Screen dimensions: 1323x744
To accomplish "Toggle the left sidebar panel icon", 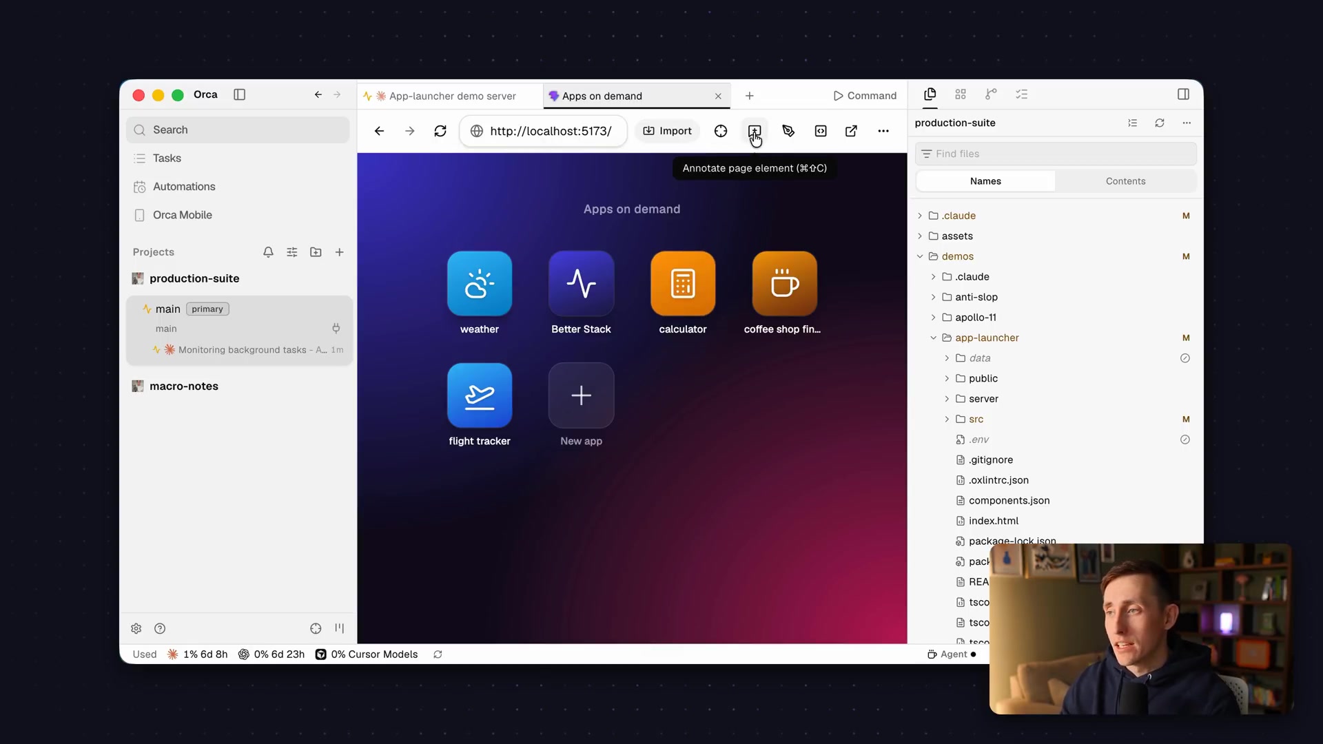I will point(239,94).
